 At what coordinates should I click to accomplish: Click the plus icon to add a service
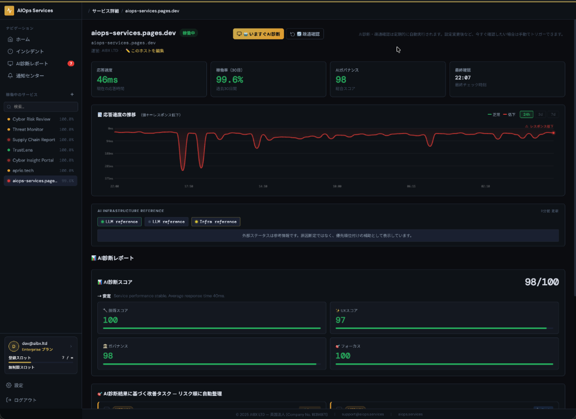click(x=72, y=94)
